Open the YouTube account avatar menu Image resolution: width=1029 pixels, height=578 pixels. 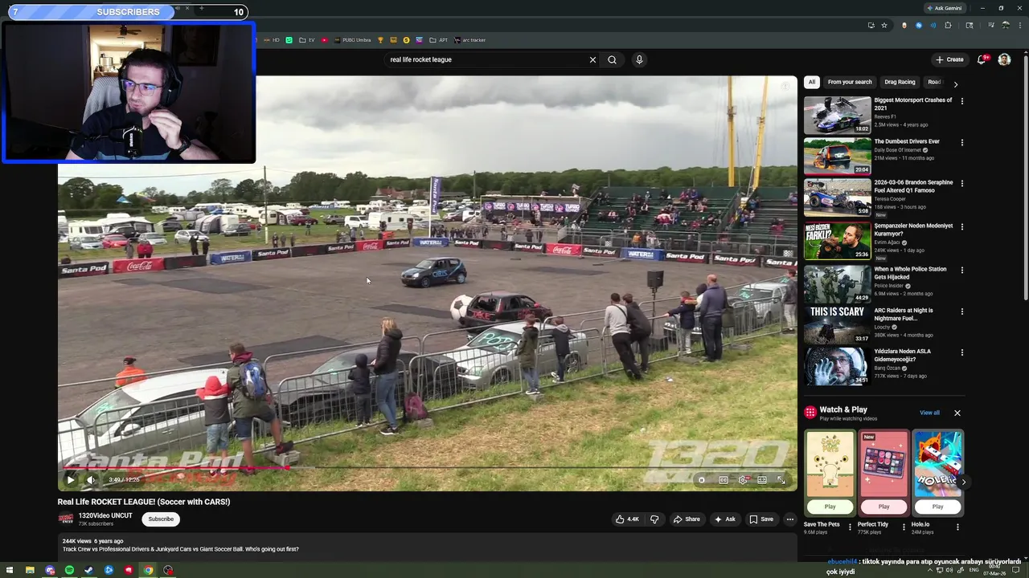pyautogui.click(x=1004, y=59)
